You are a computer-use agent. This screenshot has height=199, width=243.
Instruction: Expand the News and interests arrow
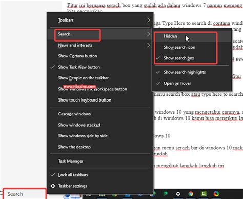coord(148,45)
